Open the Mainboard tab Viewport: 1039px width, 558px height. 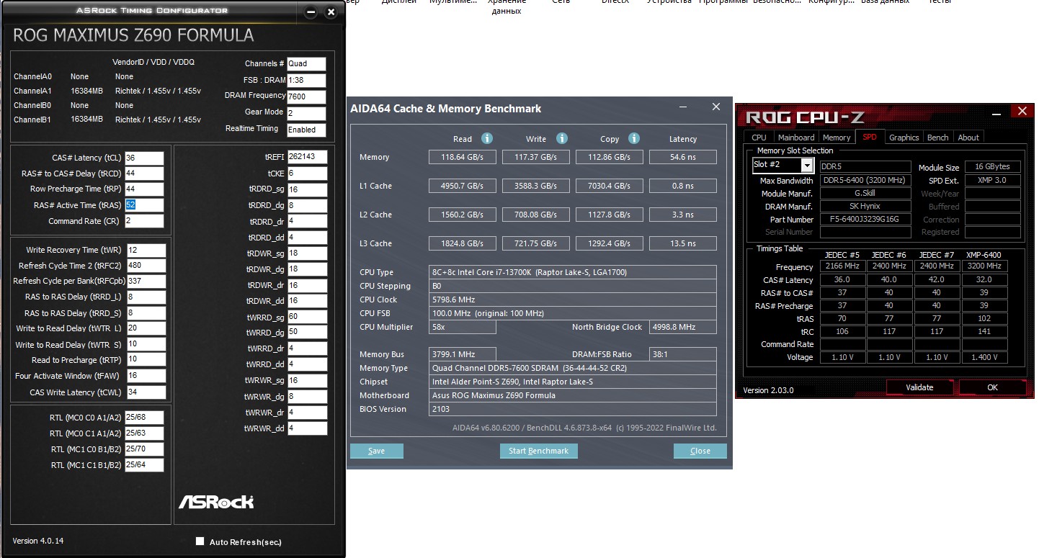click(x=796, y=137)
